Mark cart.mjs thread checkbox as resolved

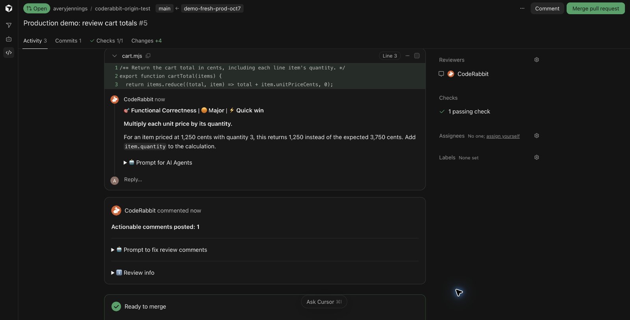[417, 56]
